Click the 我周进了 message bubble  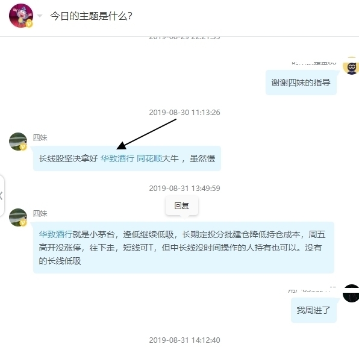point(313,310)
